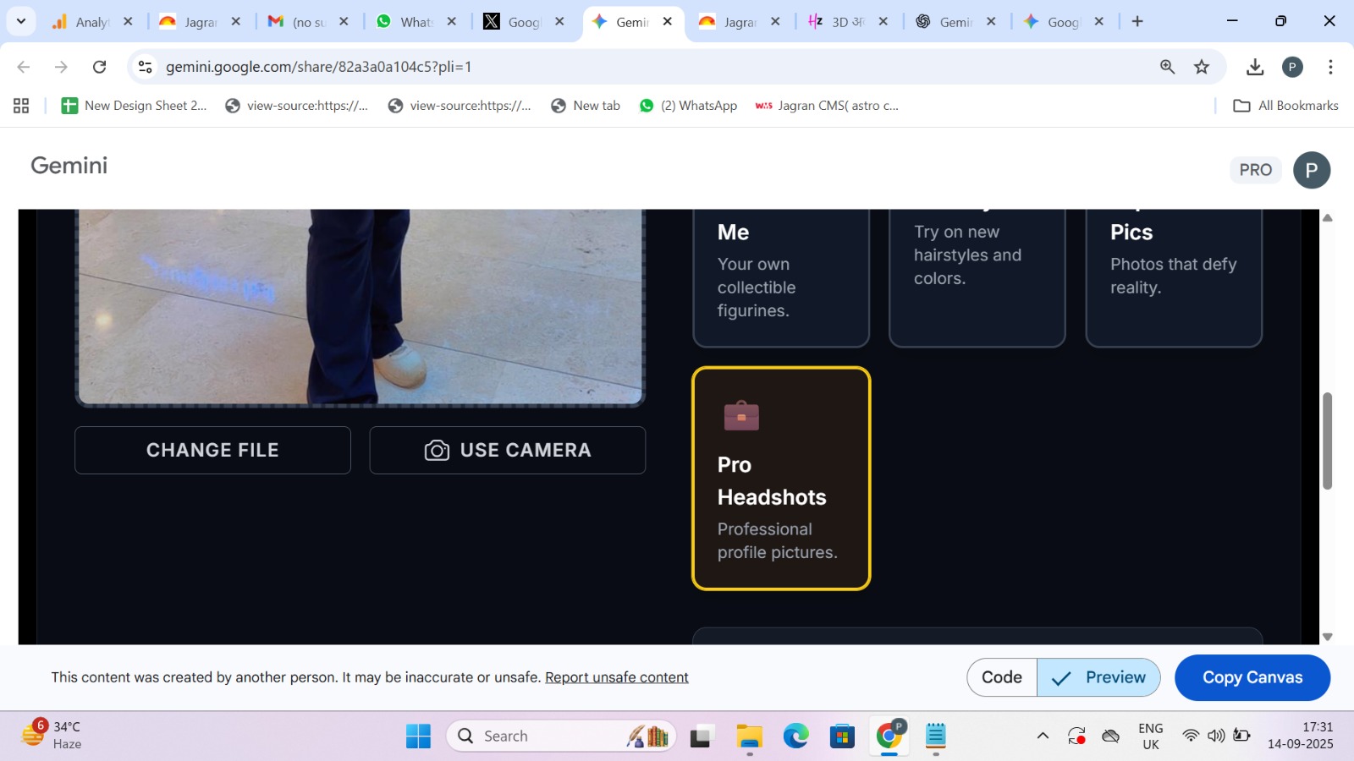Open the WhatsApp bookmark in the bookmarks bar
This screenshot has width=1354, height=761.
tap(687, 105)
